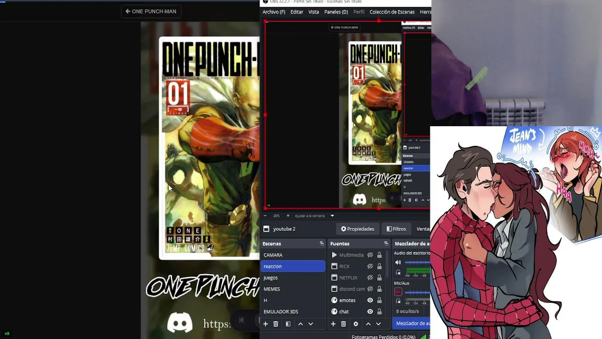Show the discord cam source
The width and height of the screenshot is (602, 339).
(370, 289)
